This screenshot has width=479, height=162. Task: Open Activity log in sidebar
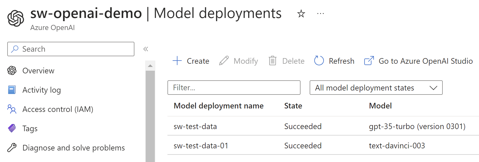tap(42, 90)
